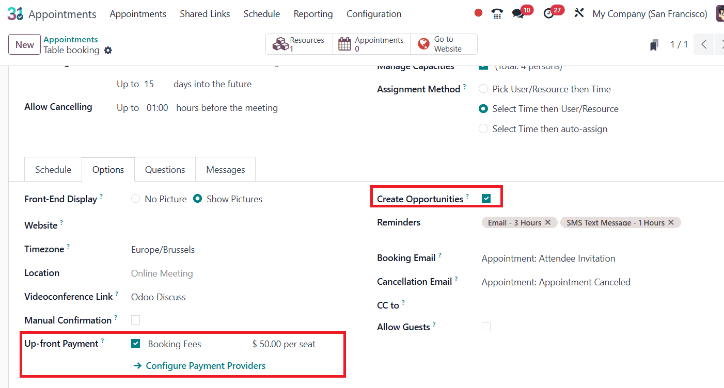This screenshot has width=724, height=388.
Task: Show help tooltip for Manual Confirmation
Action: tap(116, 317)
